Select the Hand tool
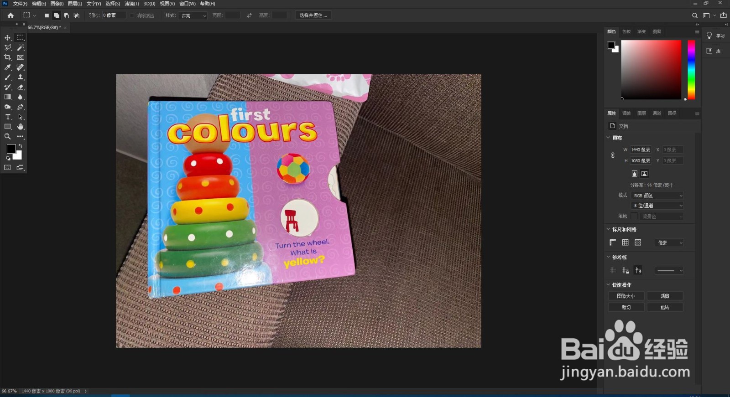Image resolution: width=730 pixels, height=397 pixels. [20, 127]
